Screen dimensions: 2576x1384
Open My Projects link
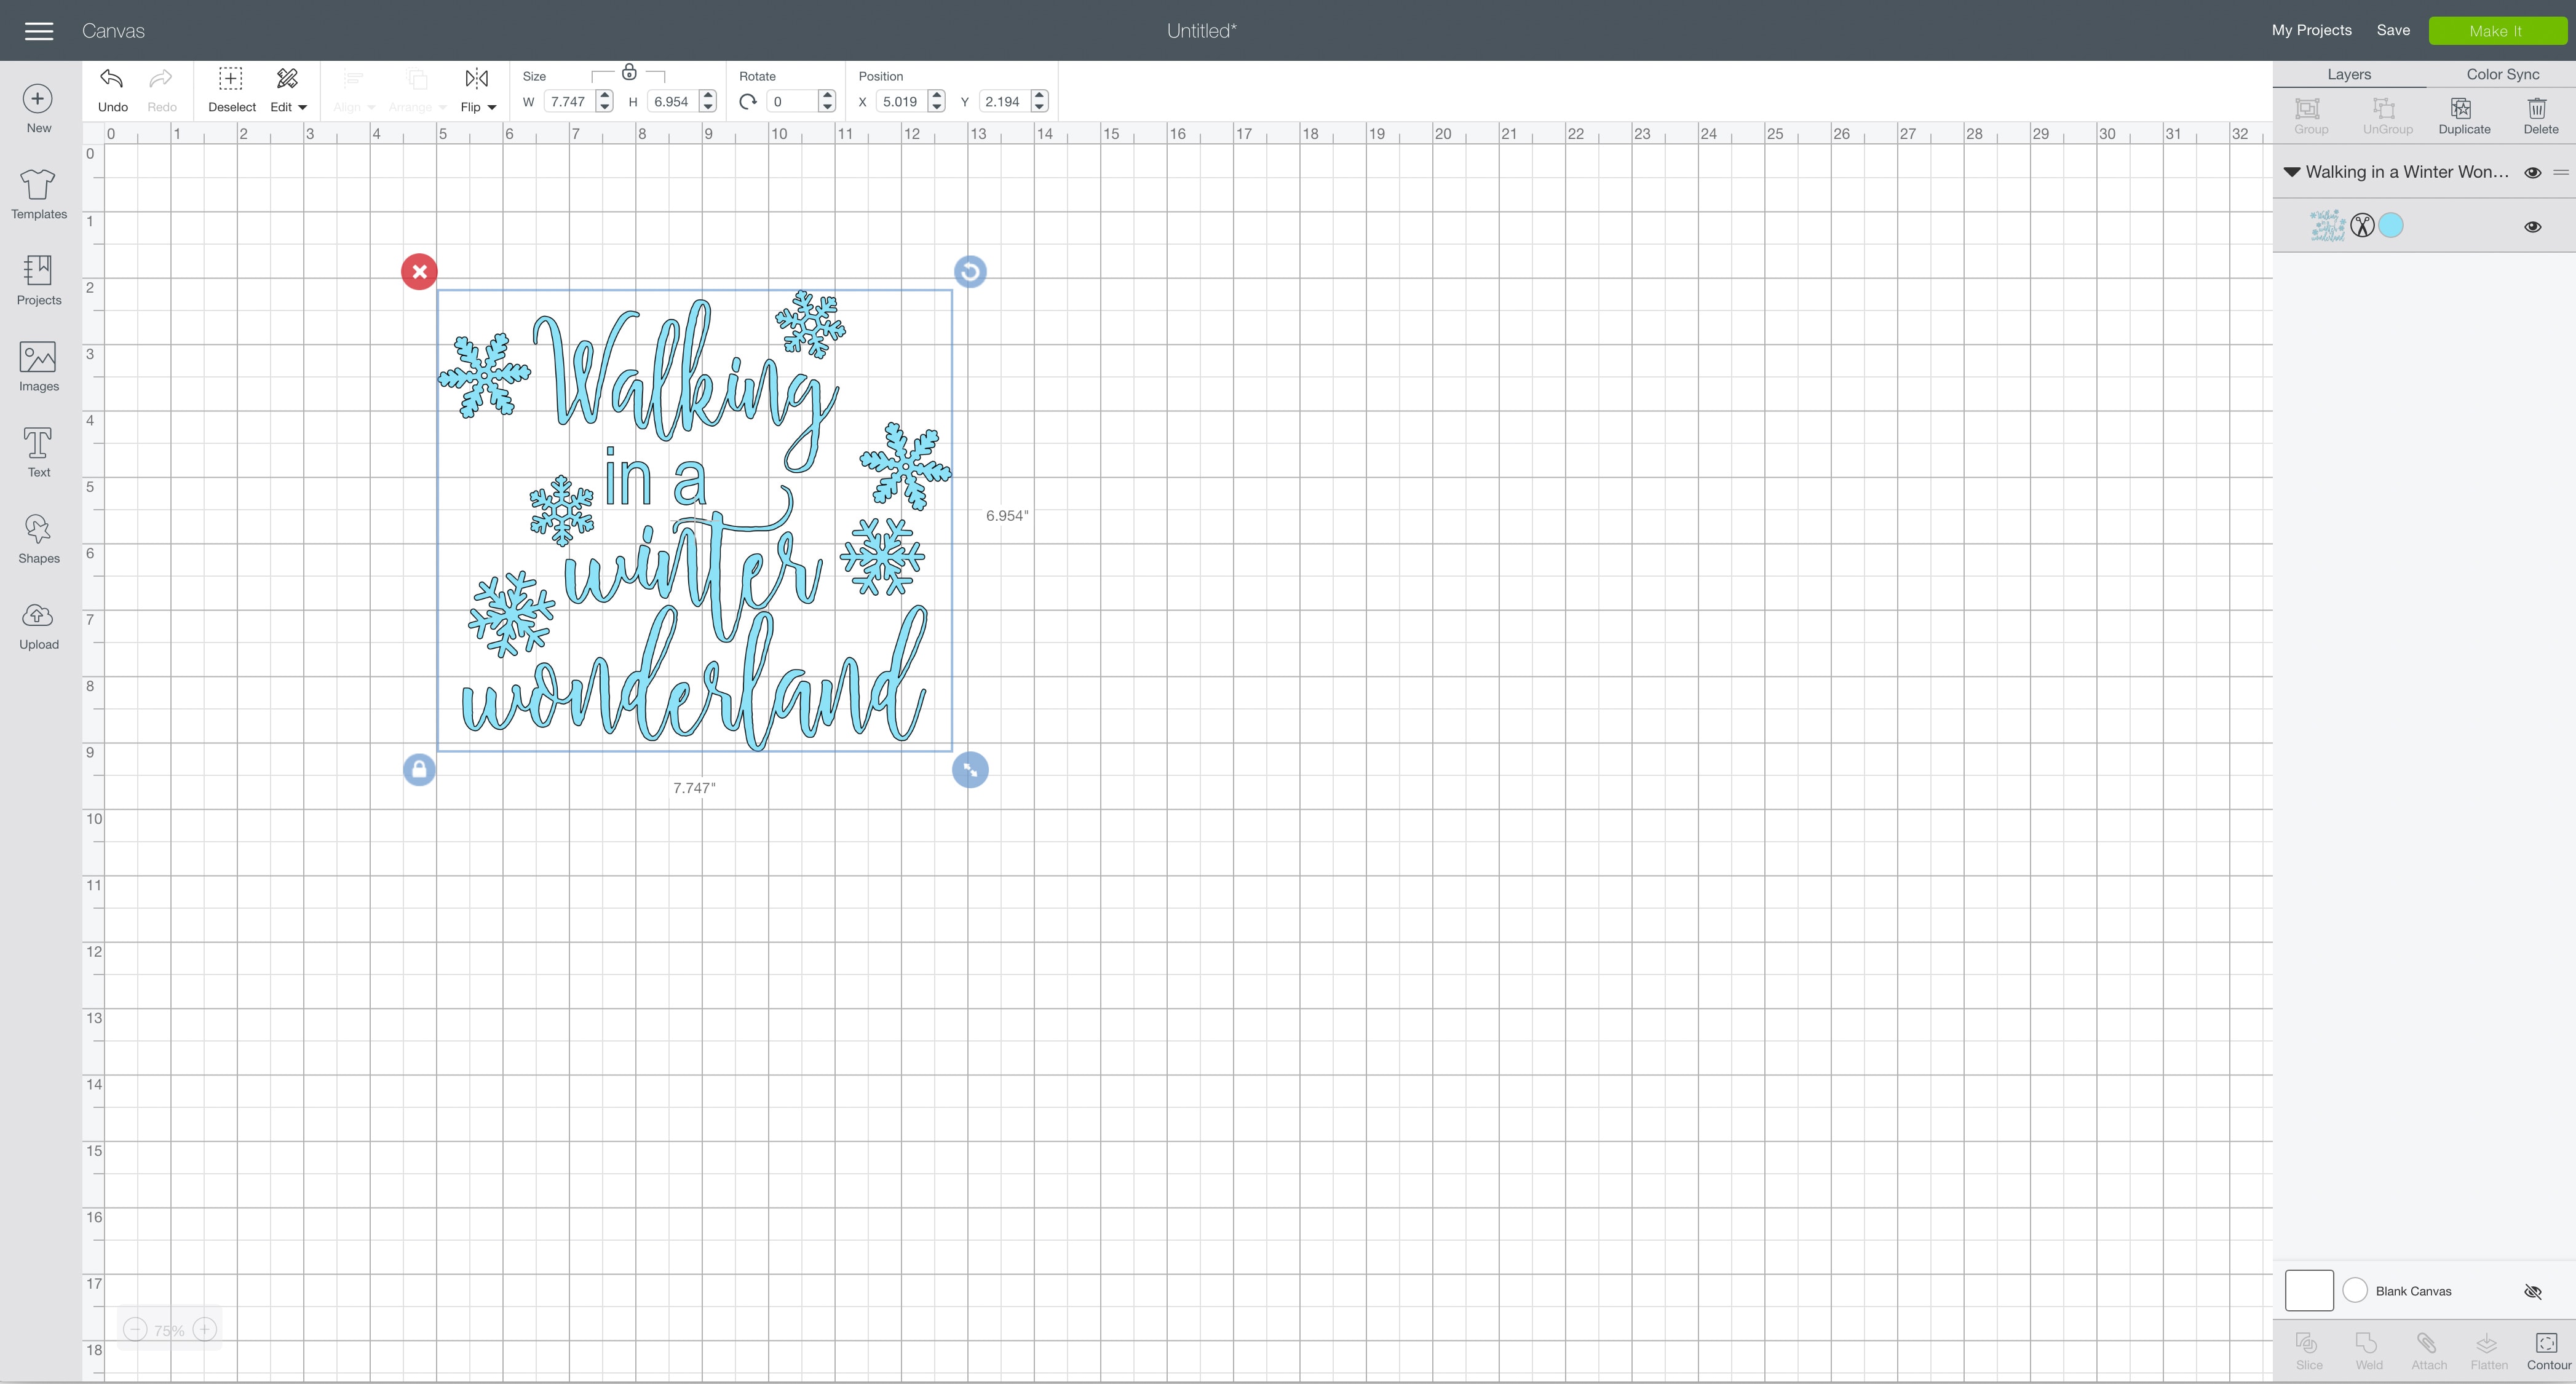(2311, 30)
